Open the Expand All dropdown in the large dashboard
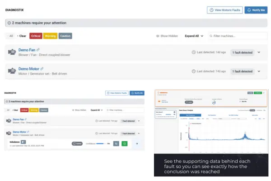The height and width of the screenshot is (181, 271). pyautogui.click(x=194, y=36)
